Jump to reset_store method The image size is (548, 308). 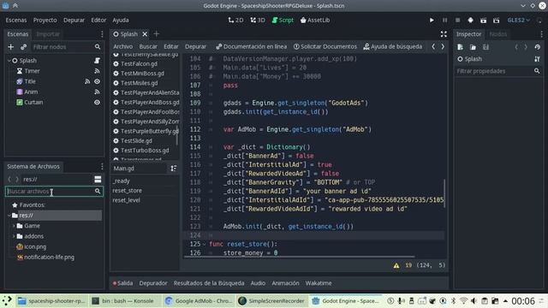(127, 190)
